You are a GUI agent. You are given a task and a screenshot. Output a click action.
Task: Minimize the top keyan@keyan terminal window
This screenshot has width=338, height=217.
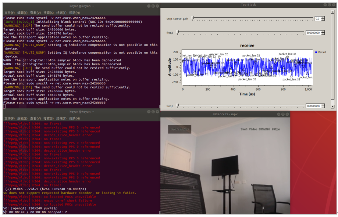pos(149,6)
